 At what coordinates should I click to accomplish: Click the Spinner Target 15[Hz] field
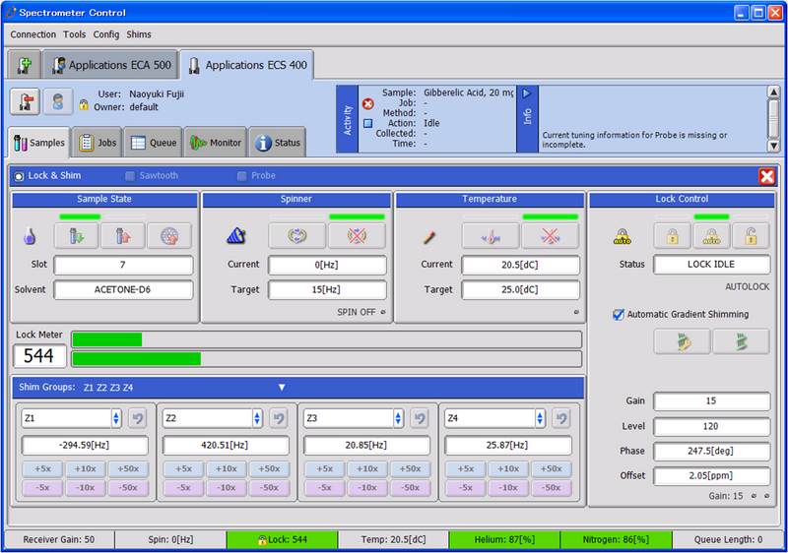(327, 290)
